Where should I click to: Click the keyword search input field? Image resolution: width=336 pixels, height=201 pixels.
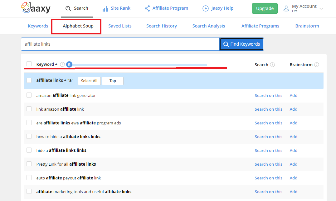pos(120,44)
